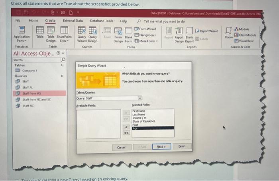Viewport: 279px width, 181px height.
Task: Select the Create ribbon tab
Action: point(50,21)
